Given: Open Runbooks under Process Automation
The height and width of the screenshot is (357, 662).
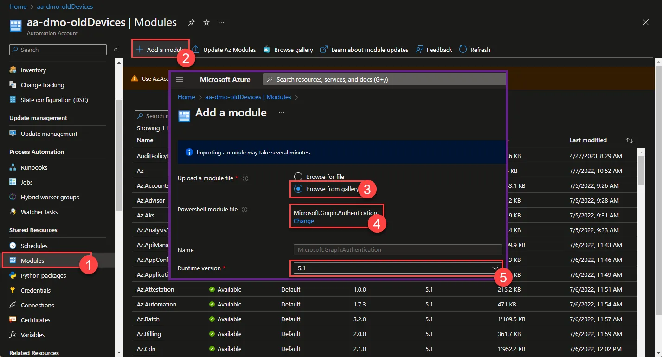Looking at the screenshot, I should pyautogui.click(x=34, y=167).
